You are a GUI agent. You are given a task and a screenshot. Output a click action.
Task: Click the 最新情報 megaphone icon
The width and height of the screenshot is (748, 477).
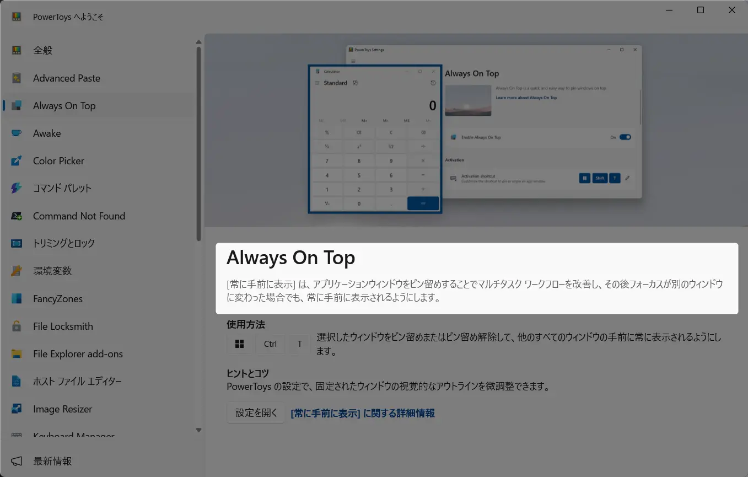point(17,461)
